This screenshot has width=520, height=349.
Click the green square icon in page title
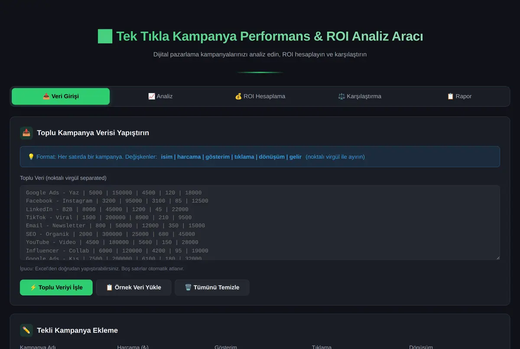point(105,36)
